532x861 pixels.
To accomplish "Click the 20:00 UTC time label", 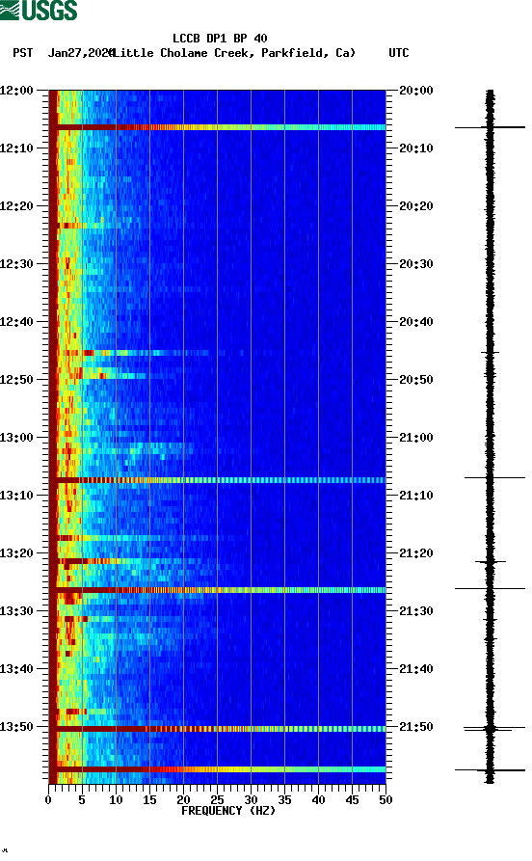I will [416, 90].
